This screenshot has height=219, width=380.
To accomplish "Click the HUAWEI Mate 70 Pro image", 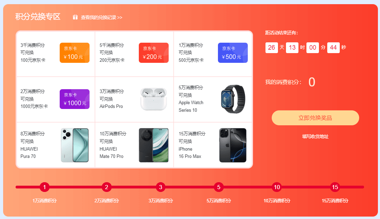I will coord(154,145).
